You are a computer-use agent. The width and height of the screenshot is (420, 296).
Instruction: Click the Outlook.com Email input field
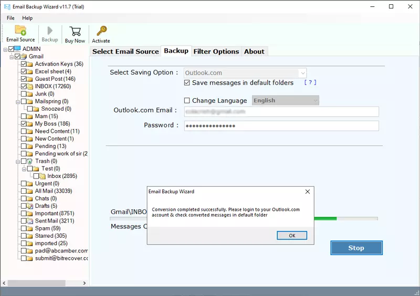click(281, 112)
